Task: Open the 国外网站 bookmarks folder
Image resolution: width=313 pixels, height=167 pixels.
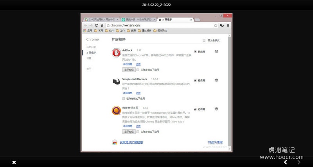Action: (160, 31)
